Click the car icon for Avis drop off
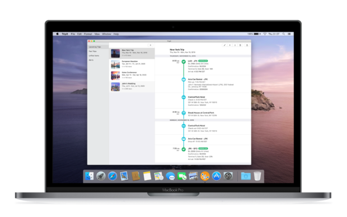The width and height of the screenshot is (347, 217). point(184,139)
